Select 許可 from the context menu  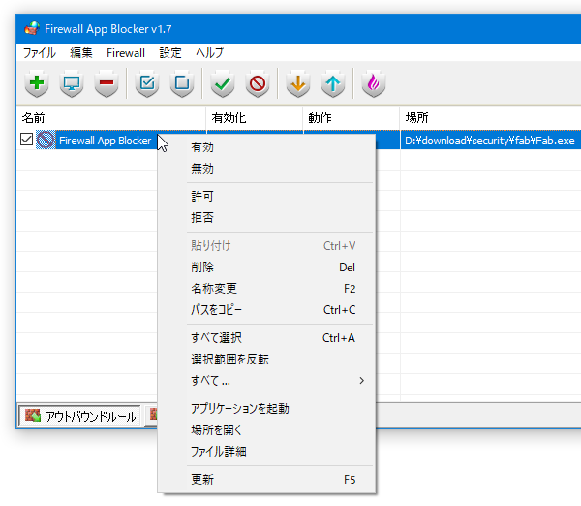click(266, 196)
